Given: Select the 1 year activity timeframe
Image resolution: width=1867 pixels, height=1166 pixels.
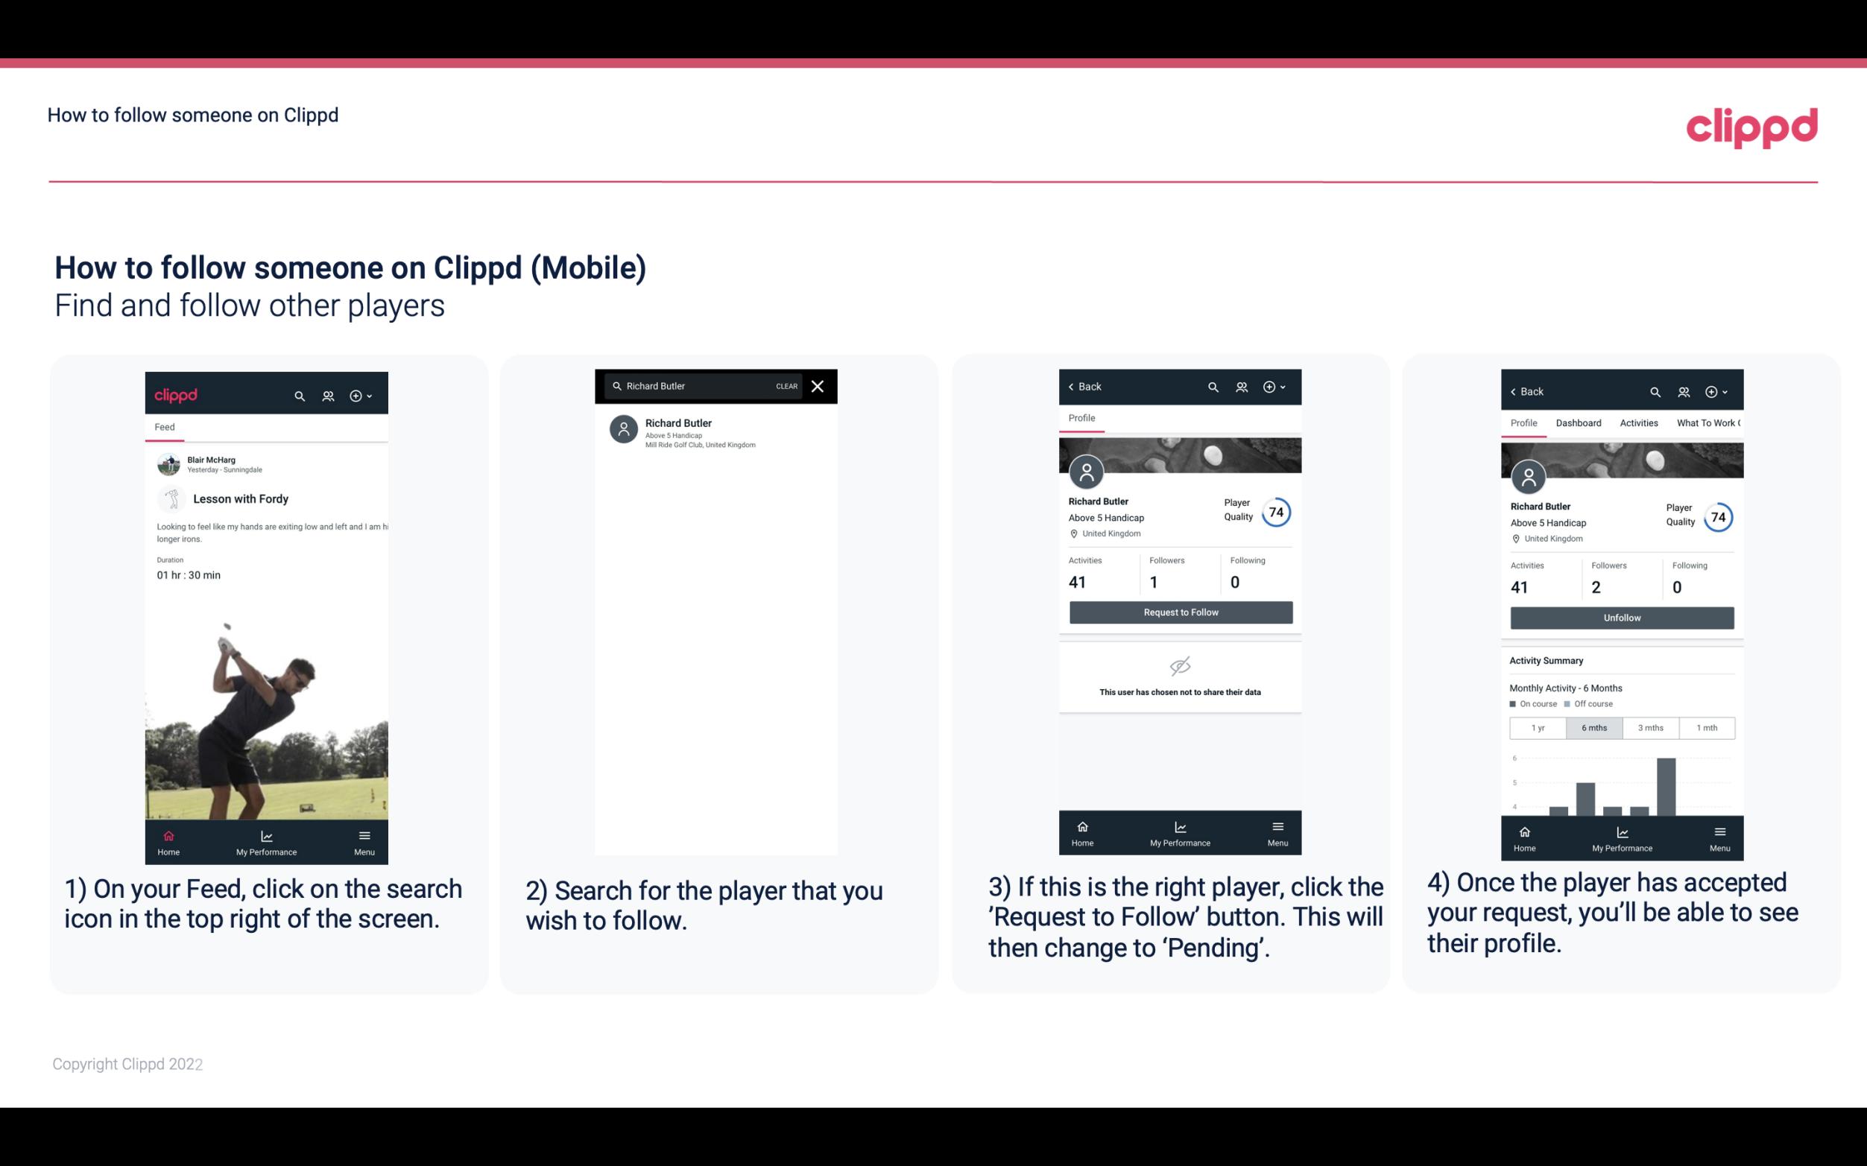Looking at the screenshot, I should (x=1538, y=728).
